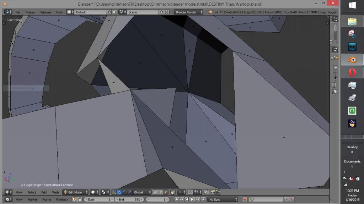Open the Edit Mode dropdown
Screen dimensions: 364x204
[x=75, y=192]
